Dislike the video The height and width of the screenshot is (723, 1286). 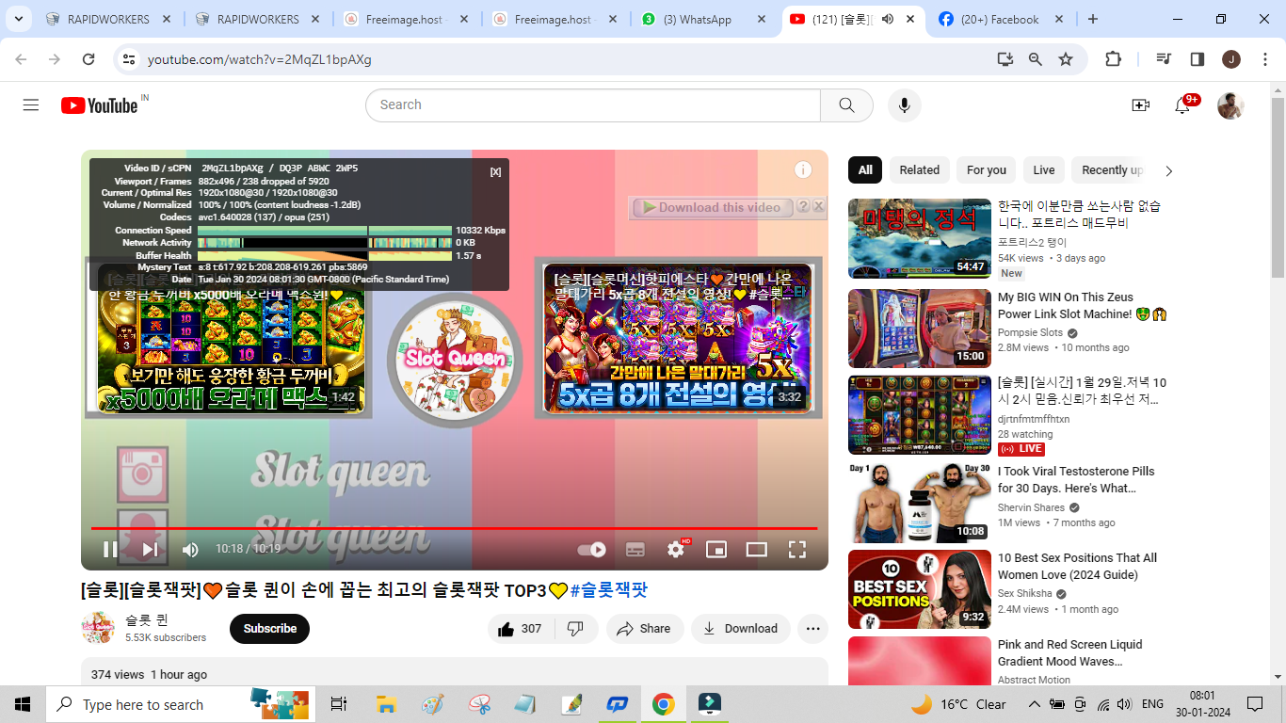point(576,629)
